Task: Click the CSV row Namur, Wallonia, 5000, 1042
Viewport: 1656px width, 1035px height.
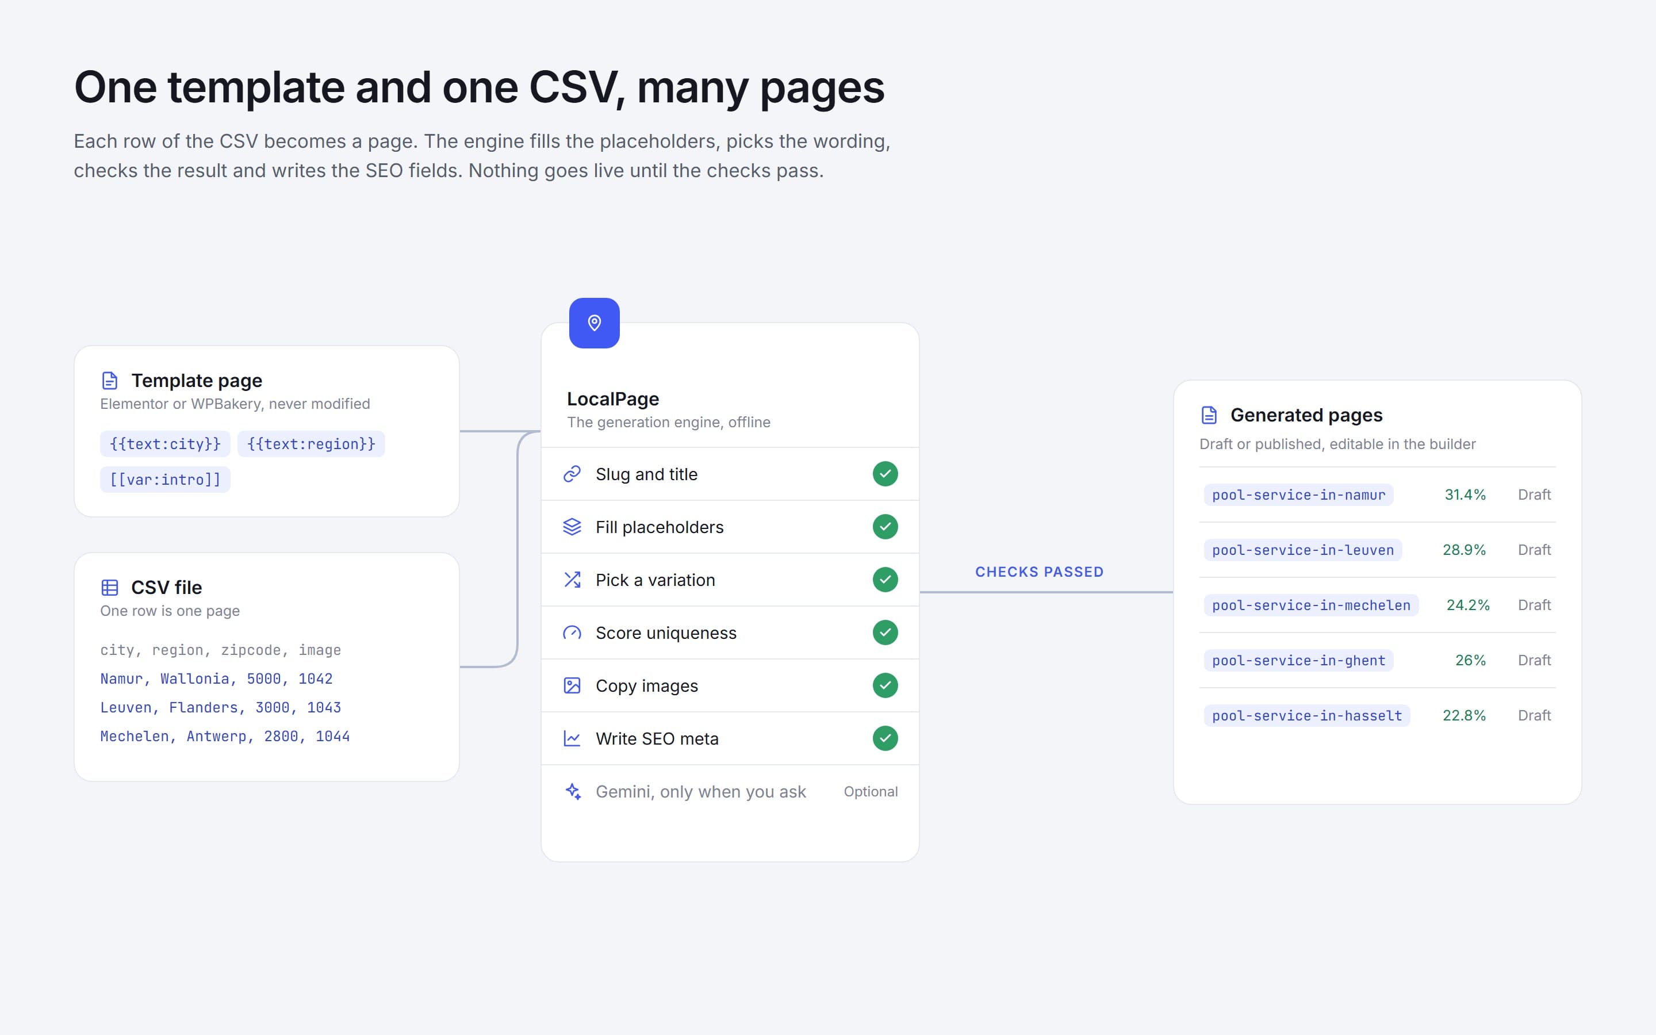Action: (x=216, y=679)
